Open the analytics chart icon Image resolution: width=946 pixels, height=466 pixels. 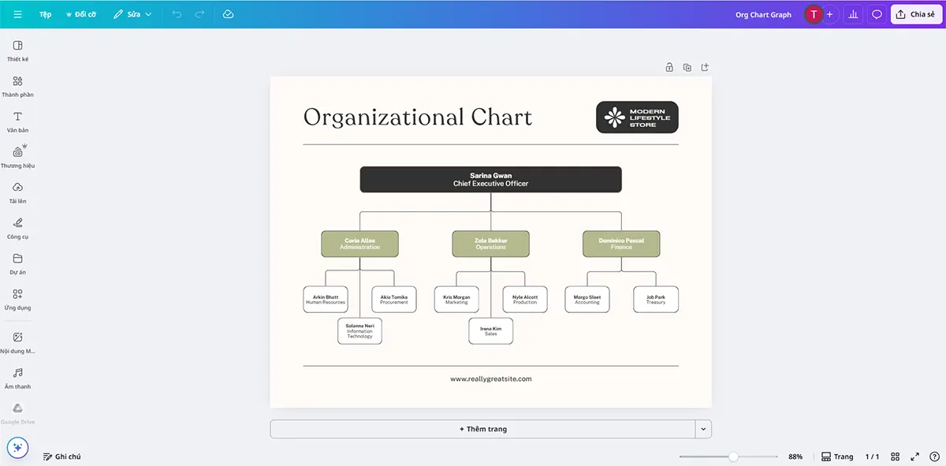click(853, 14)
